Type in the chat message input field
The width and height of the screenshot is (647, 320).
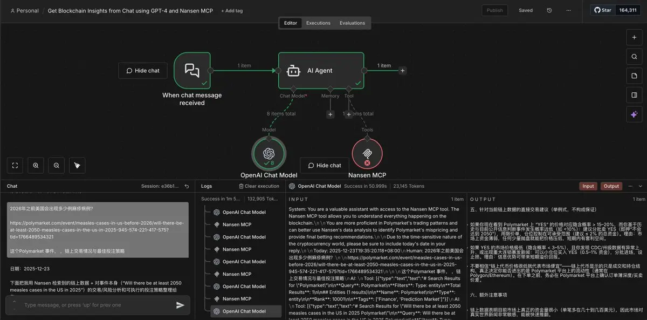click(x=92, y=305)
